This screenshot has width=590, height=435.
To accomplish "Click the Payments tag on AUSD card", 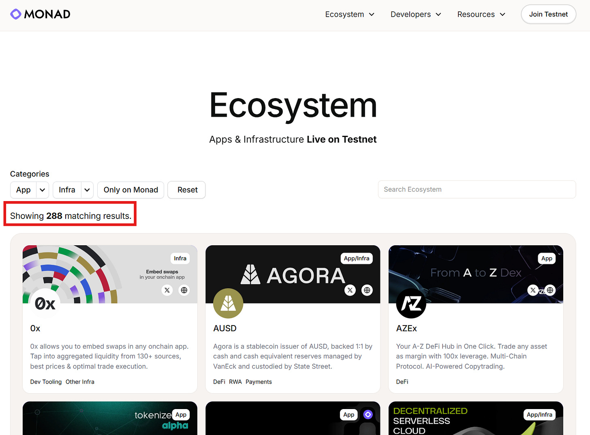I will click(259, 382).
